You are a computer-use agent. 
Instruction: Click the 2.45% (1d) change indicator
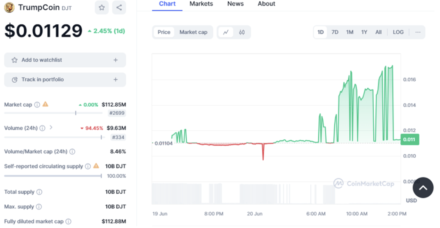[106, 31]
